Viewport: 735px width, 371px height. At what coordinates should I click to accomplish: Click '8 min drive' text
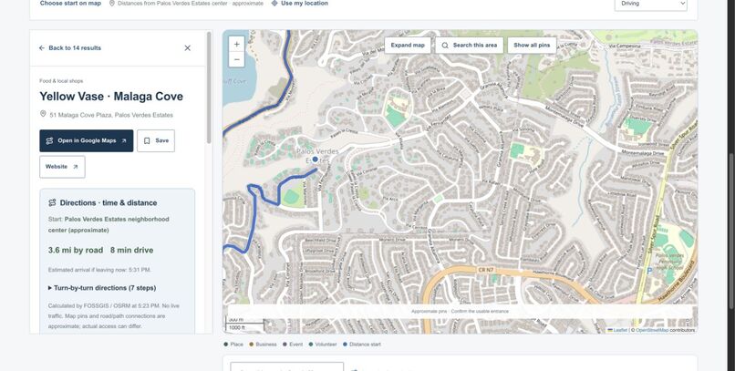point(131,250)
